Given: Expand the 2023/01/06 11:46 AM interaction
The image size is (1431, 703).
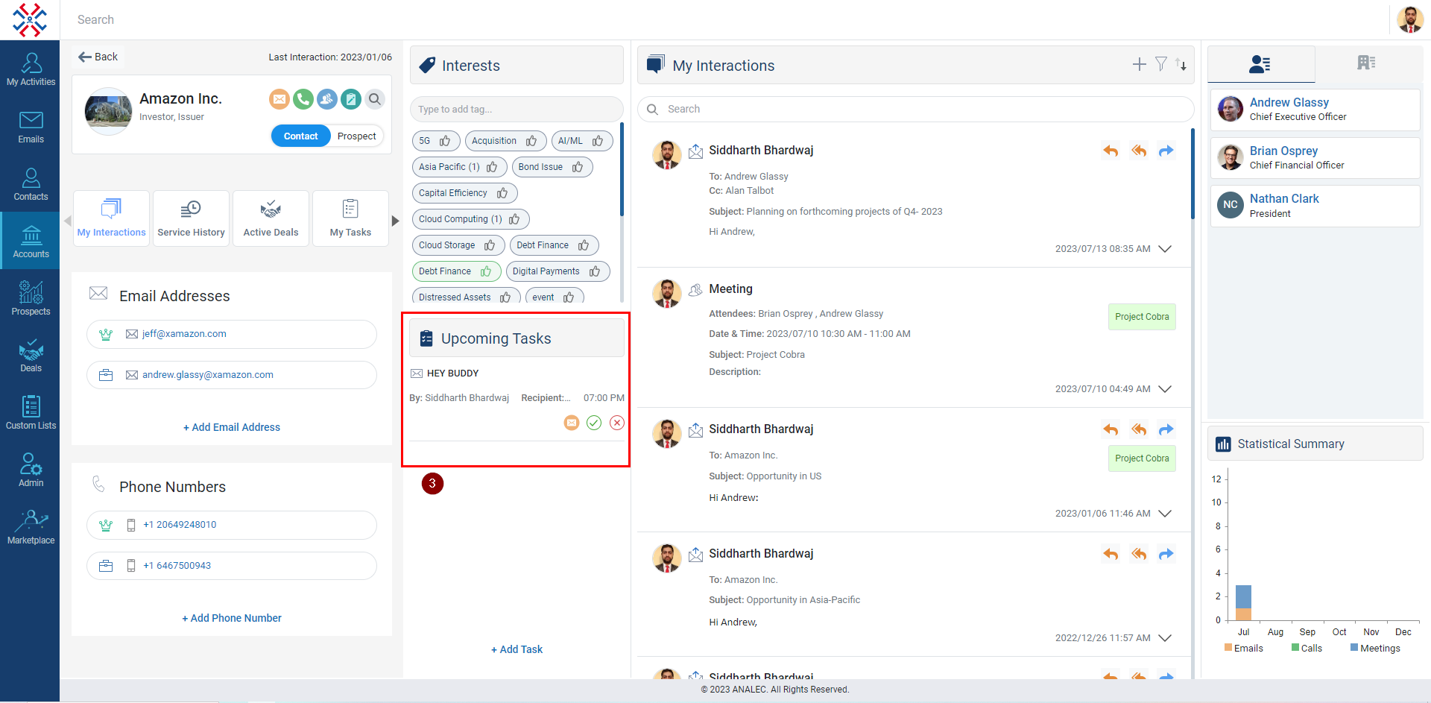Looking at the screenshot, I should pyautogui.click(x=1166, y=514).
